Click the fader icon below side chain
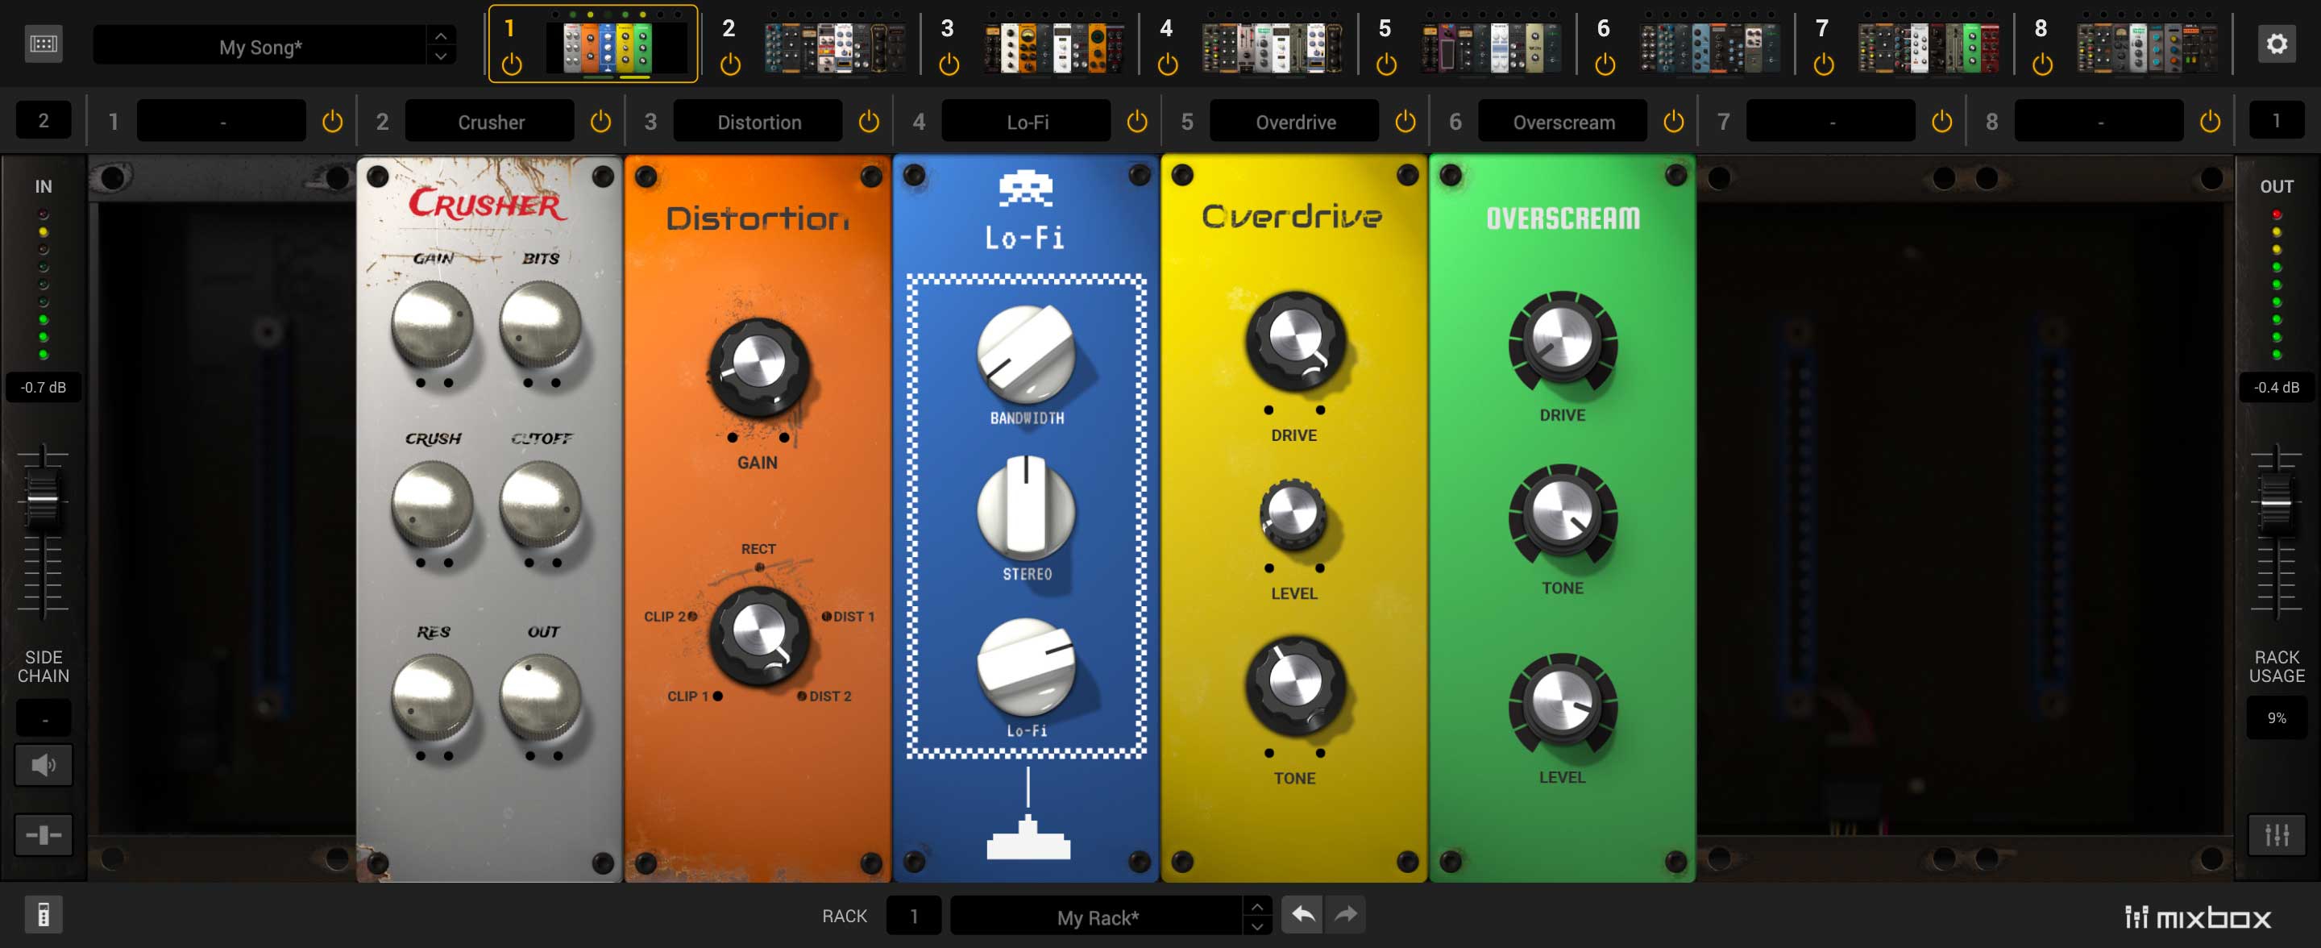Image resolution: width=2321 pixels, height=948 pixels. (x=44, y=834)
